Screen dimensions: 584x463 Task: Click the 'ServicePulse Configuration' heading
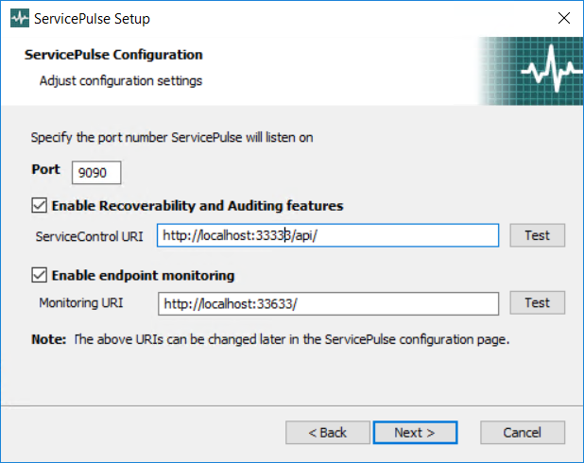point(113,55)
